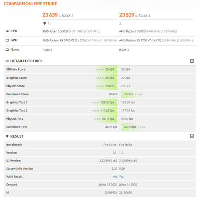Click second GPU entry with 2 016 MHz
This screenshot has height=209, width=200.
(x=156, y=40)
